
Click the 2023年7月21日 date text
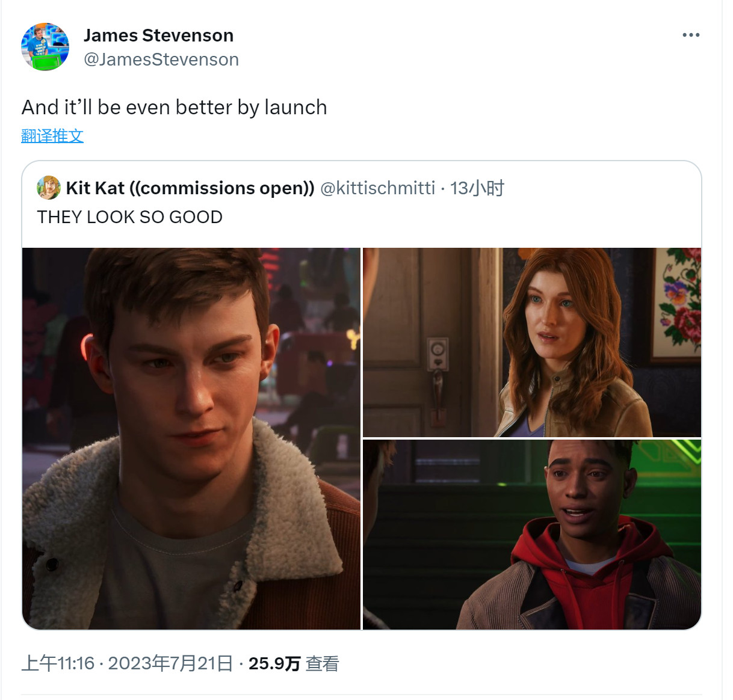pos(170,663)
